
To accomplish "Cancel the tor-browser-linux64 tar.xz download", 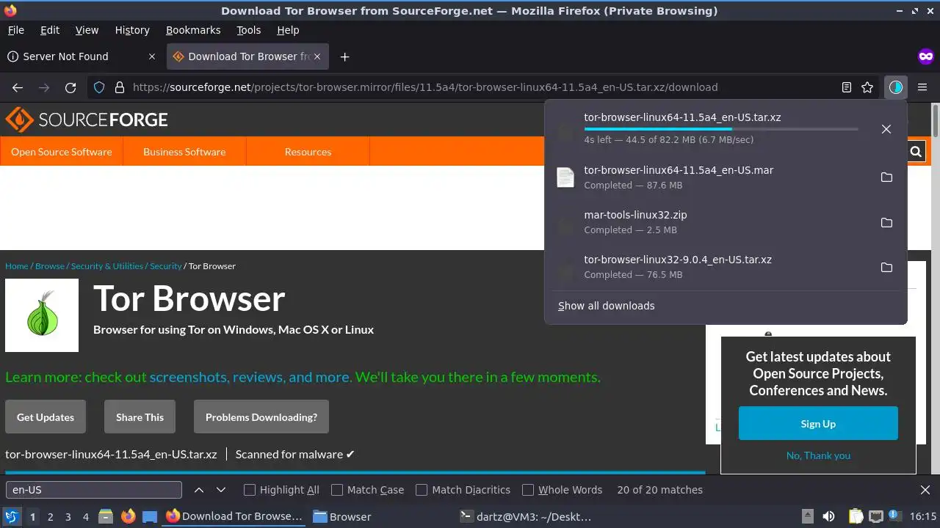I will 886,129.
